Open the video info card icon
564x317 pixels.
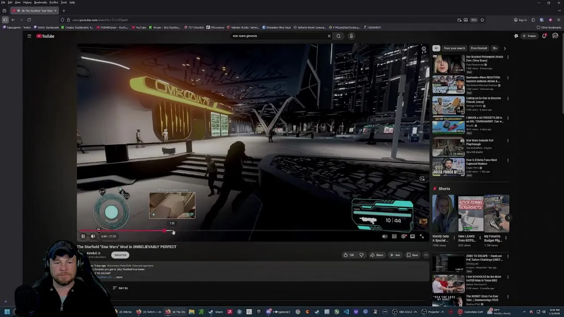click(x=423, y=48)
